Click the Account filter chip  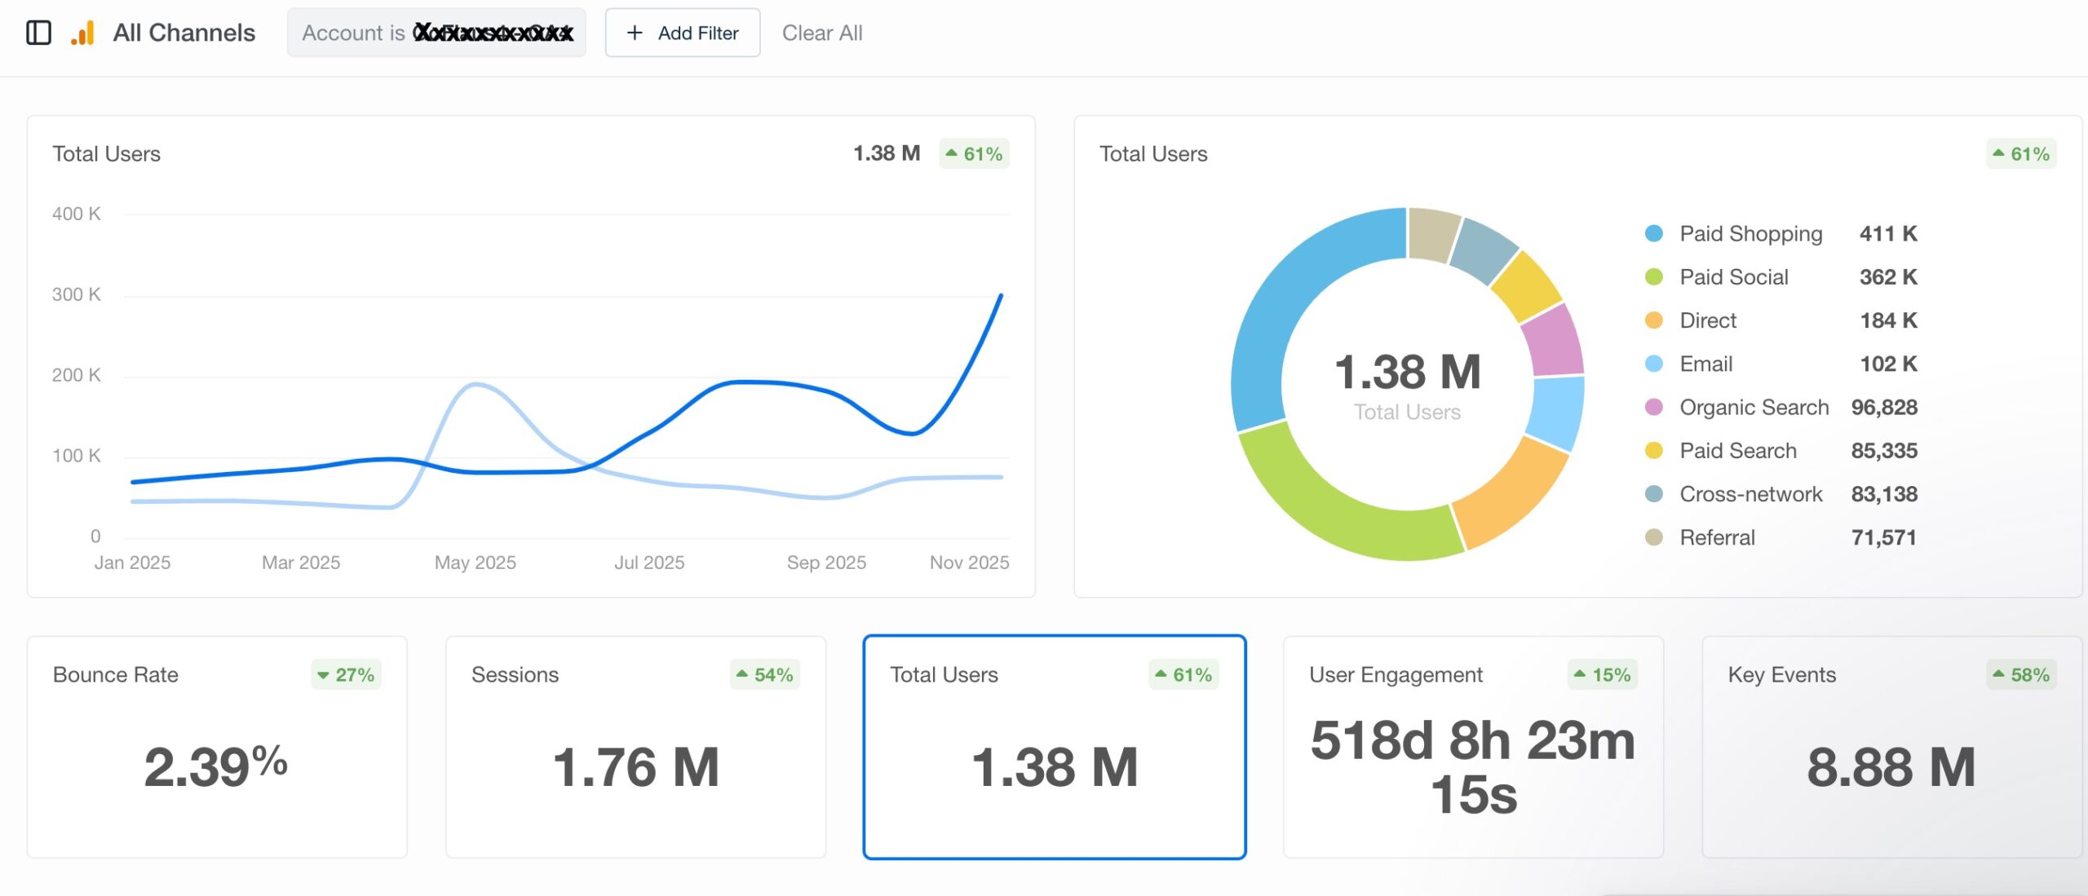pyautogui.click(x=436, y=33)
